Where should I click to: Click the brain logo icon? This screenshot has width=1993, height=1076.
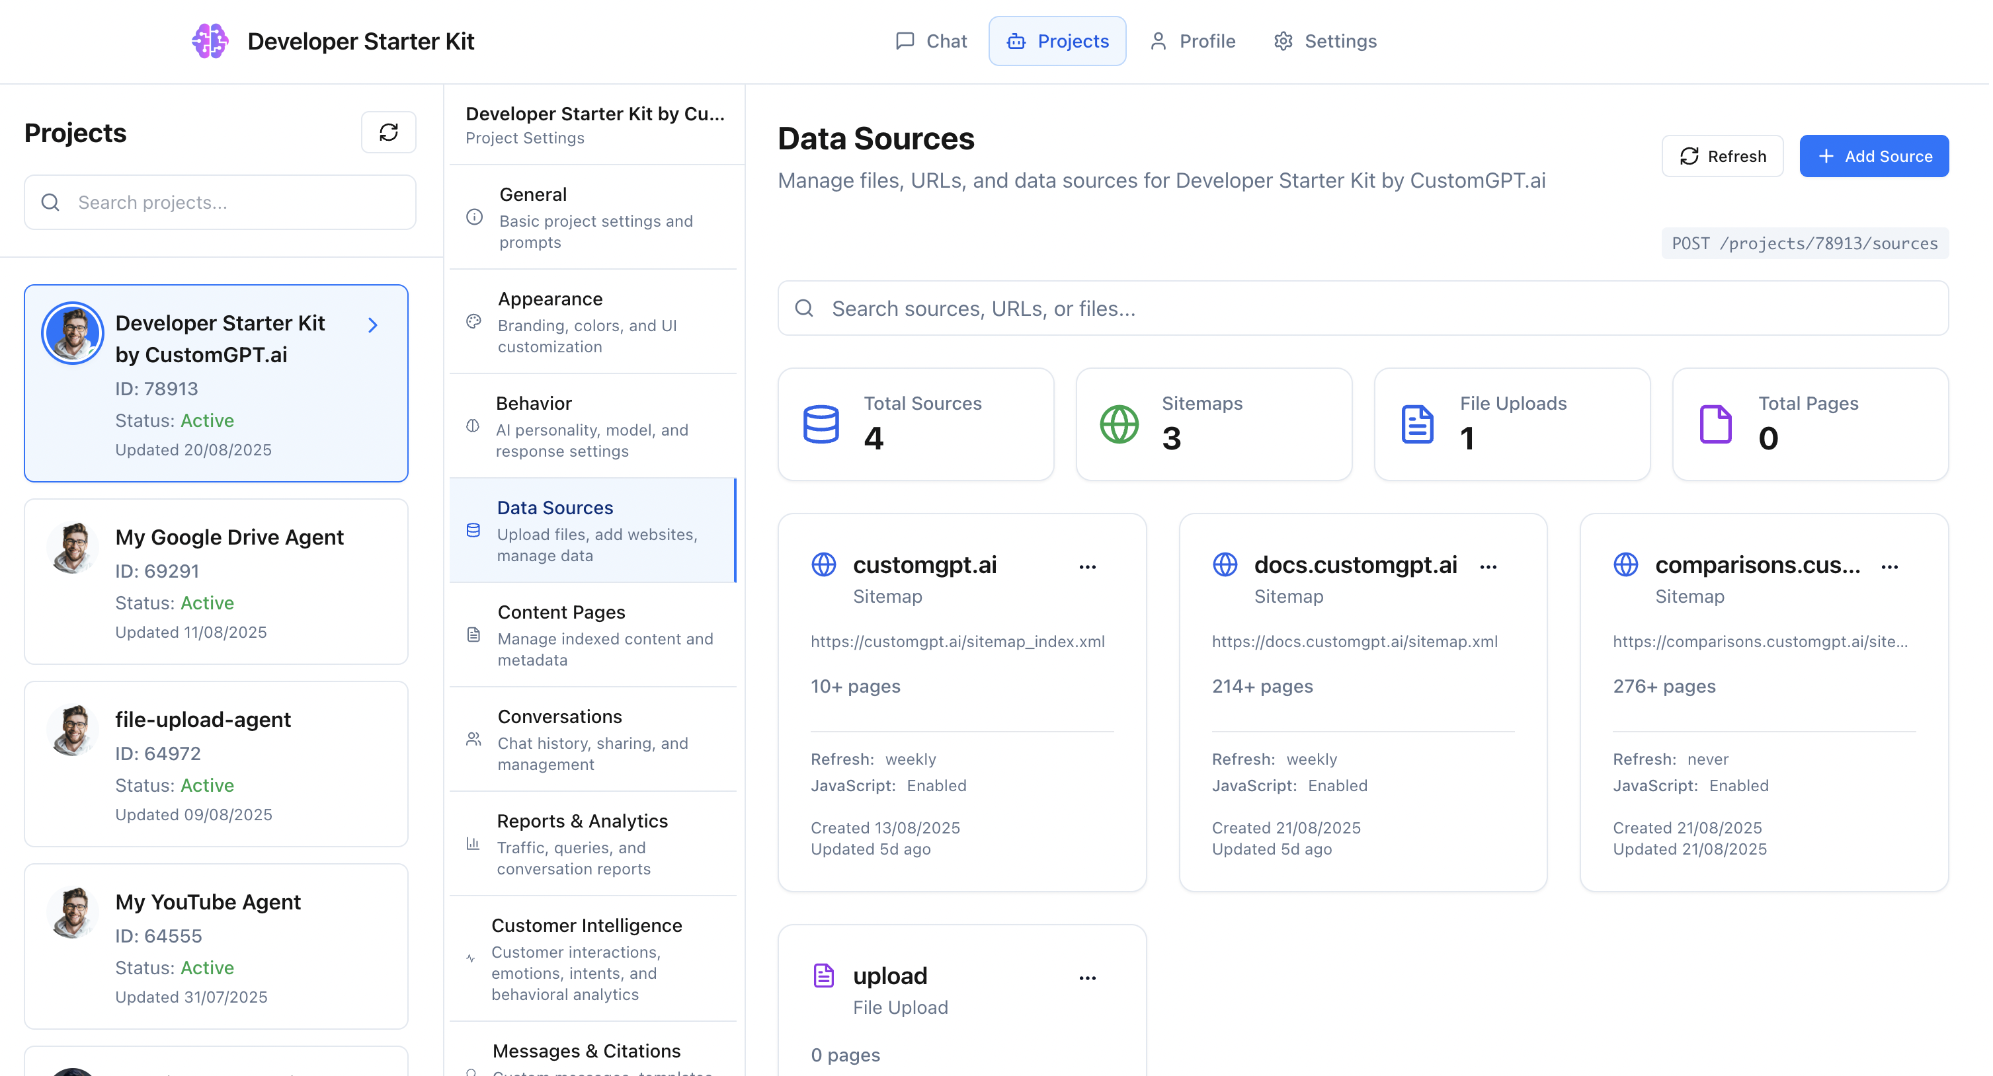coord(210,41)
